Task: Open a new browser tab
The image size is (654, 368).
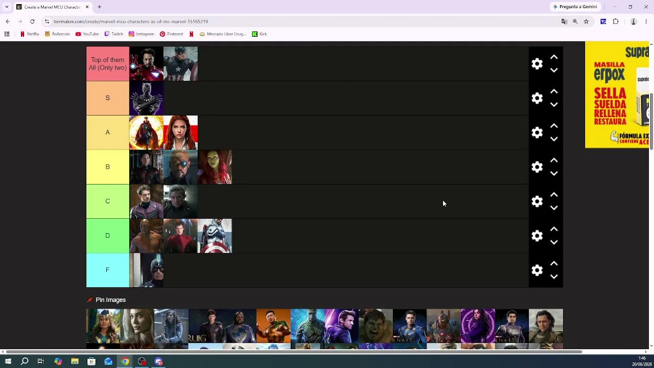Action: pos(100,7)
